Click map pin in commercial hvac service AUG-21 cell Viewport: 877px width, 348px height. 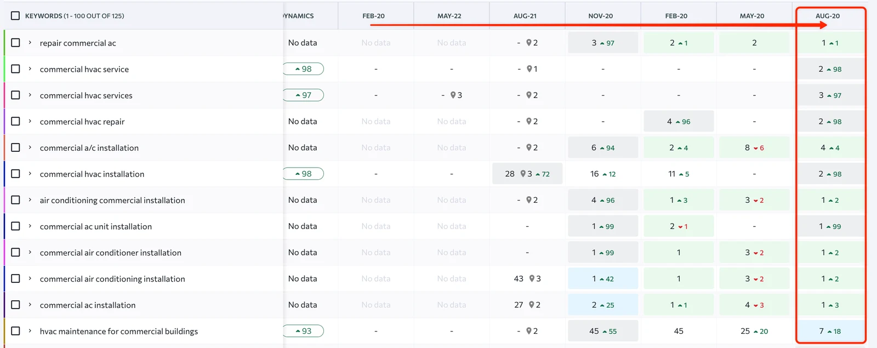point(529,69)
